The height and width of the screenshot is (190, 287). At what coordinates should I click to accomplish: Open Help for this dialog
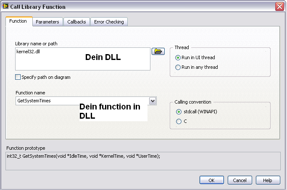[x=268, y=180]
